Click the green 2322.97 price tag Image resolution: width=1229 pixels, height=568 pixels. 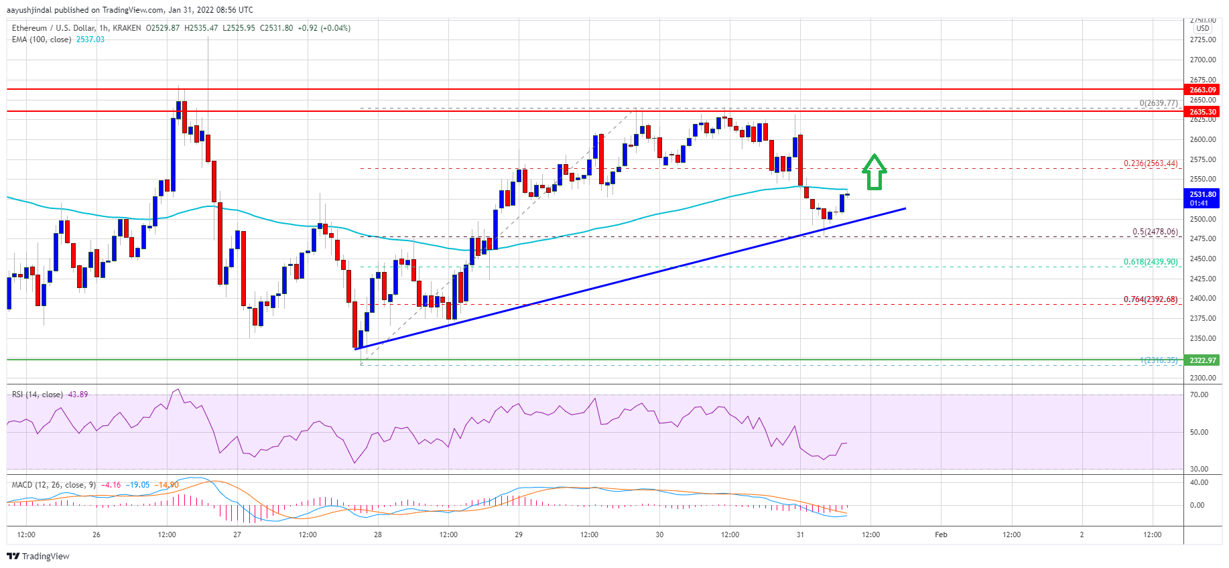pyautogui.click(x=1202, y=360)
